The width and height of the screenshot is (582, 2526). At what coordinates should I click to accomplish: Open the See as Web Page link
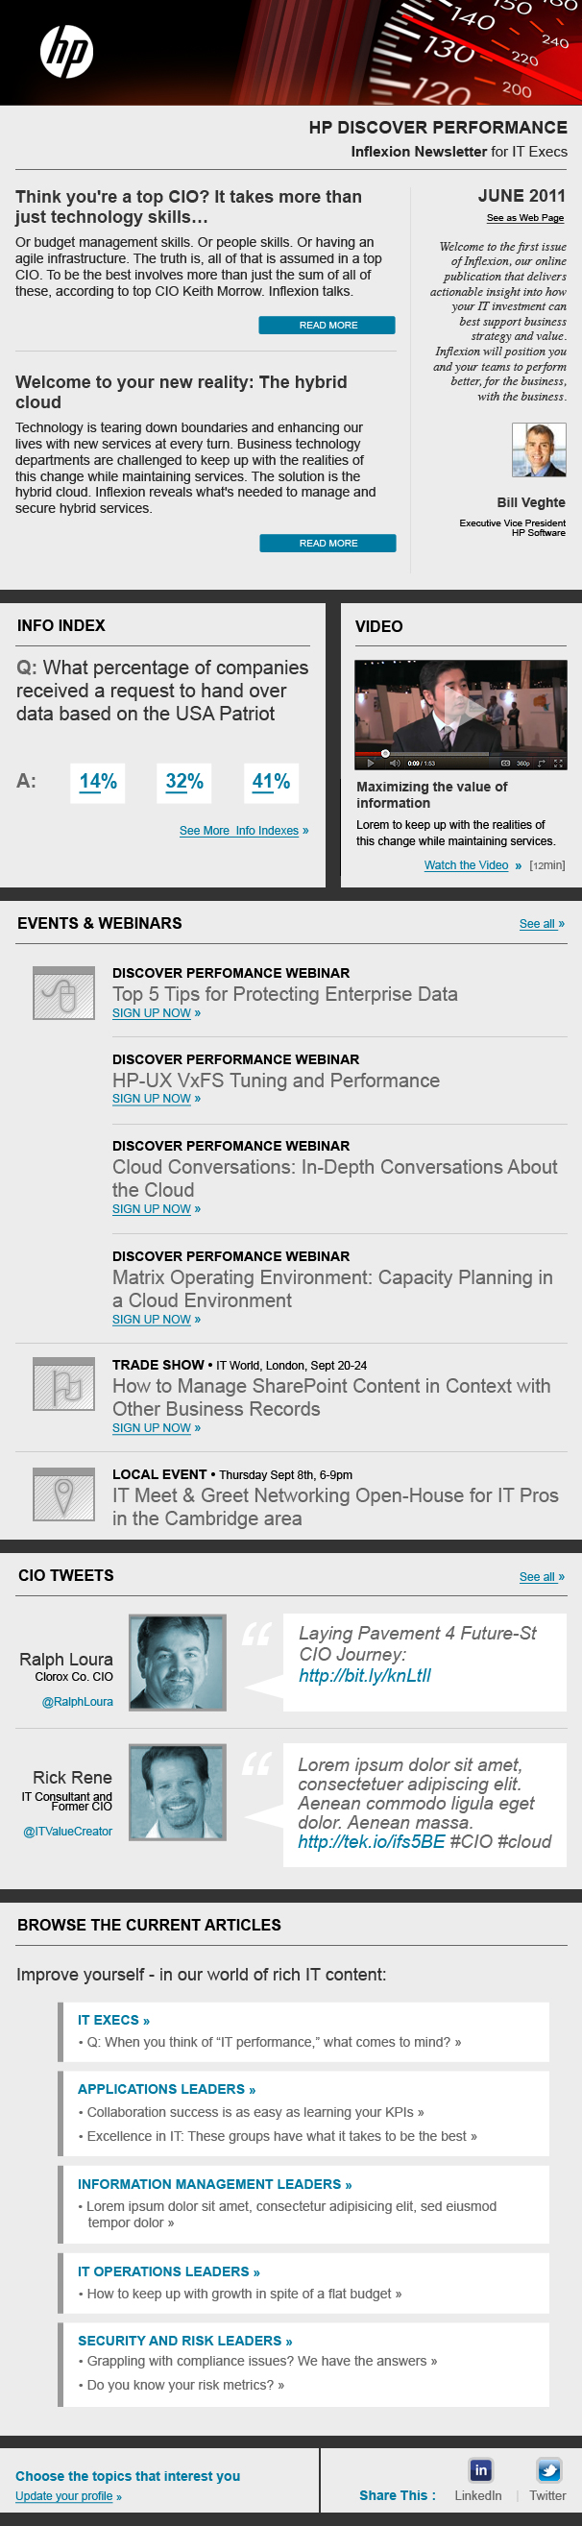[525, 218]
